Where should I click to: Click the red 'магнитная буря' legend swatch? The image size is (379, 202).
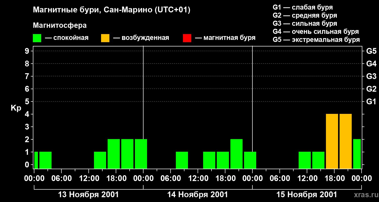coord(187,38)
